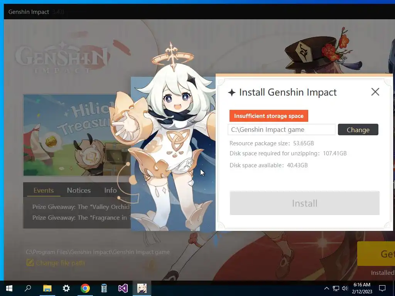Open the Windows Start menu
The width and height of the screenshot is (395, 296).
point(9,288)
